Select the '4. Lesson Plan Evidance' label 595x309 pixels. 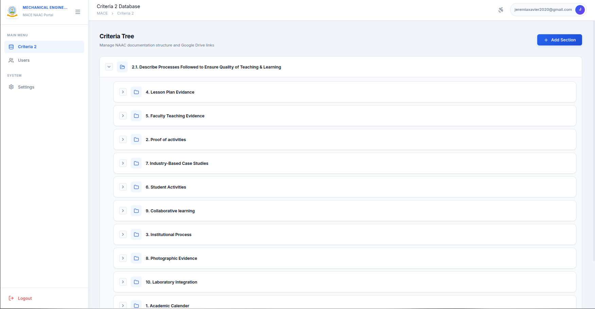pos(170,92)
